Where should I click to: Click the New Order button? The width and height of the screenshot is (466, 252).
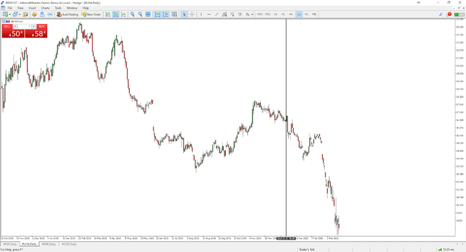[x=91, y=14]
